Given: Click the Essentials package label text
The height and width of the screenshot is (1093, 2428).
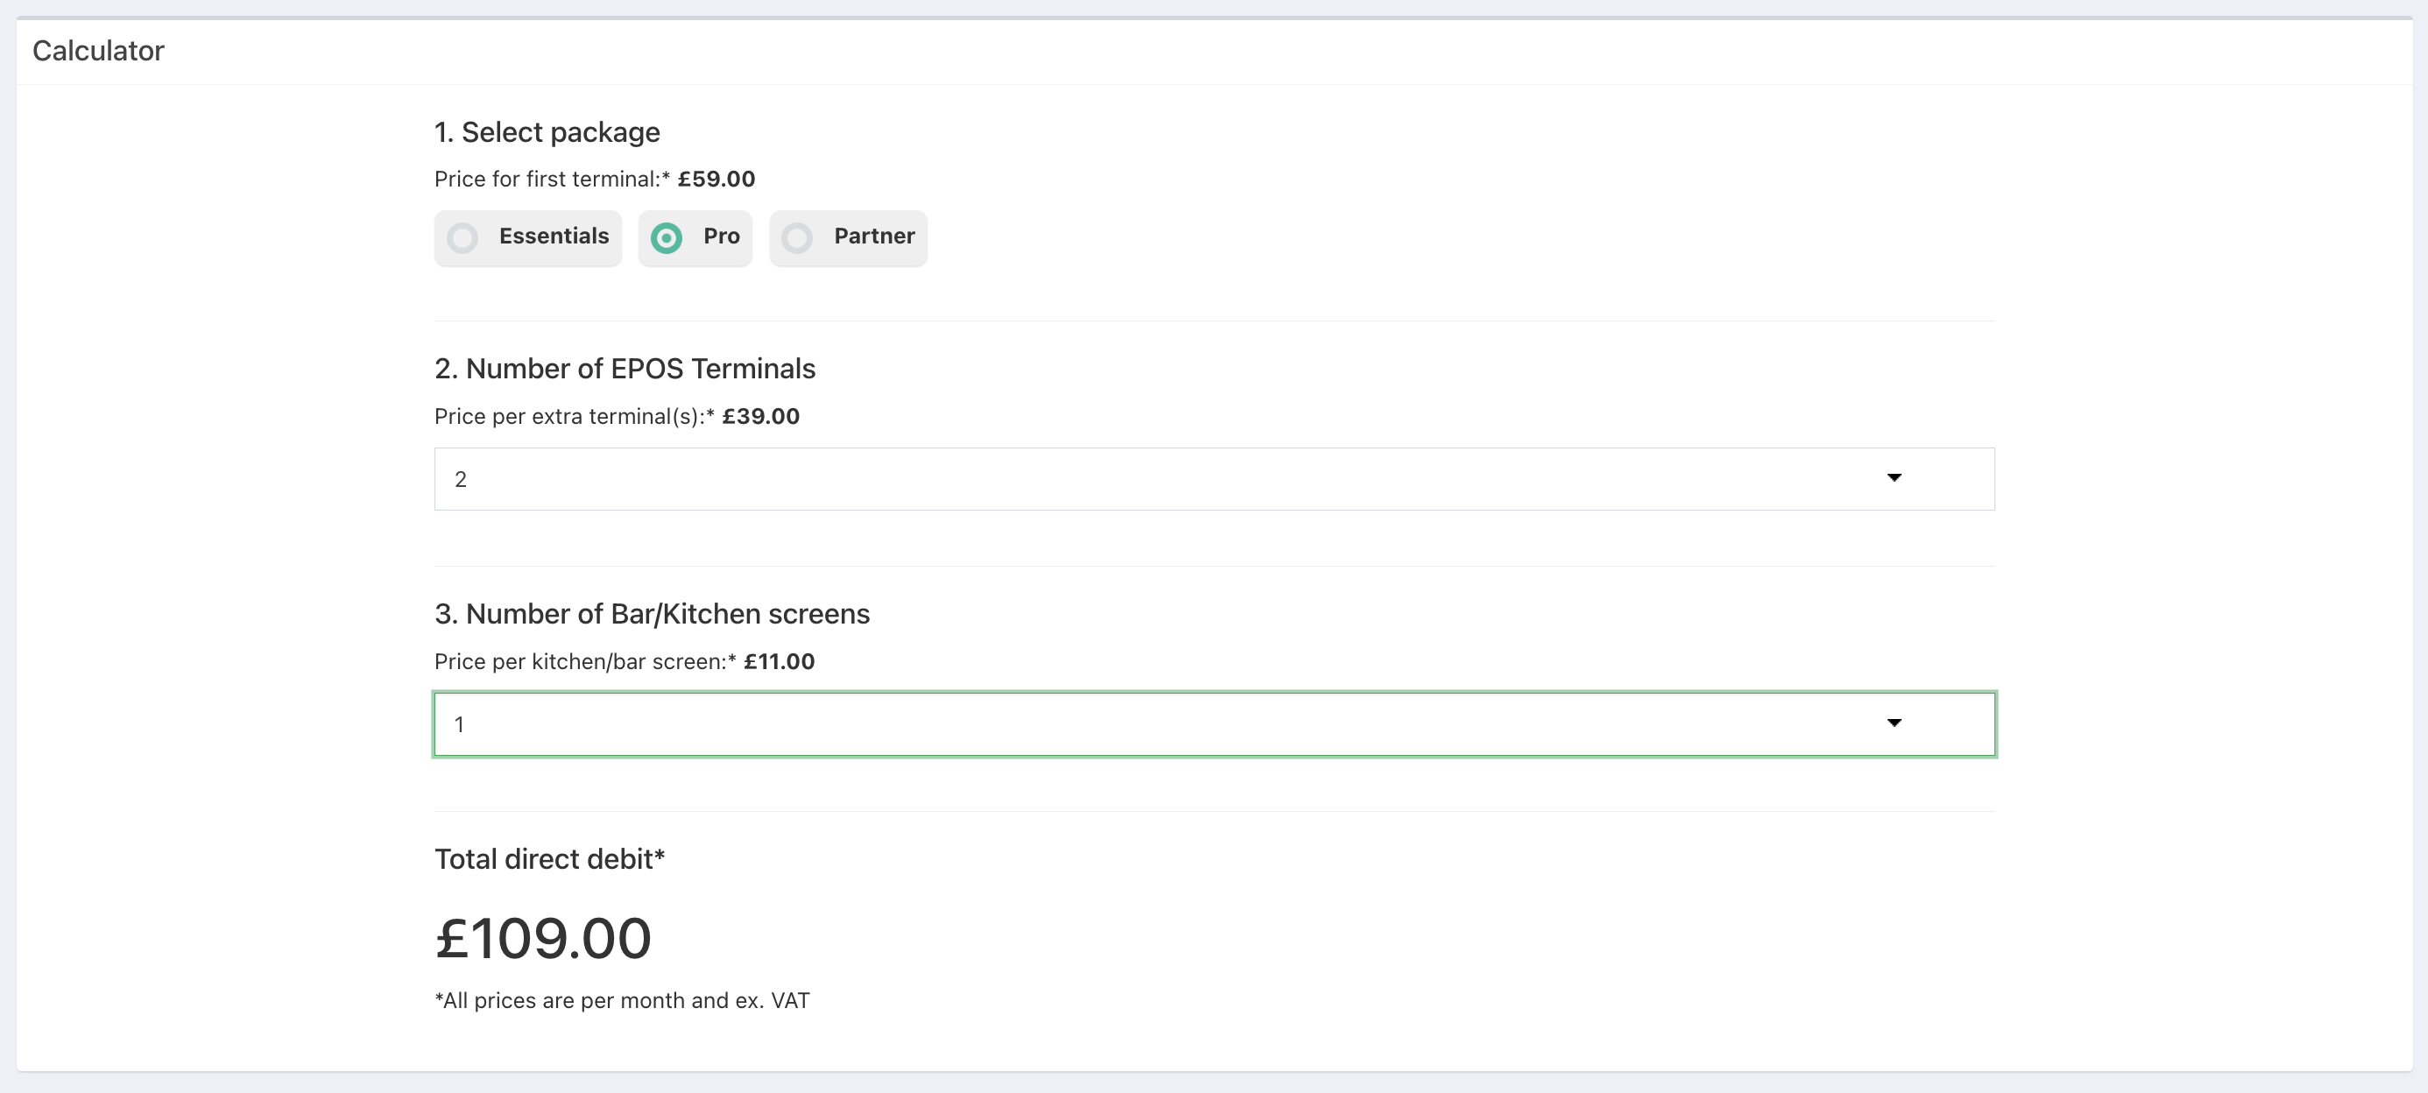Looking at the screenshot, I should tap(554, 236).
